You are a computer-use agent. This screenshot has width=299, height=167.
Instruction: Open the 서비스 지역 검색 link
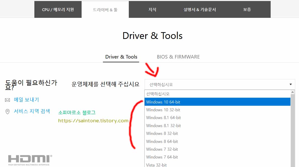pyautogui.click(x=32, y=111)
